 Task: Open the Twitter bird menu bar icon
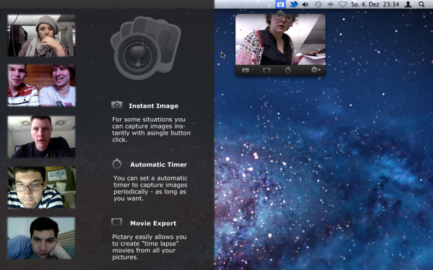(x=294, y=4)
